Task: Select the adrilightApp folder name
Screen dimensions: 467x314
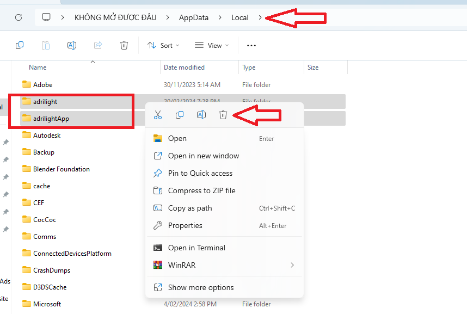Action: coord(51,119)
